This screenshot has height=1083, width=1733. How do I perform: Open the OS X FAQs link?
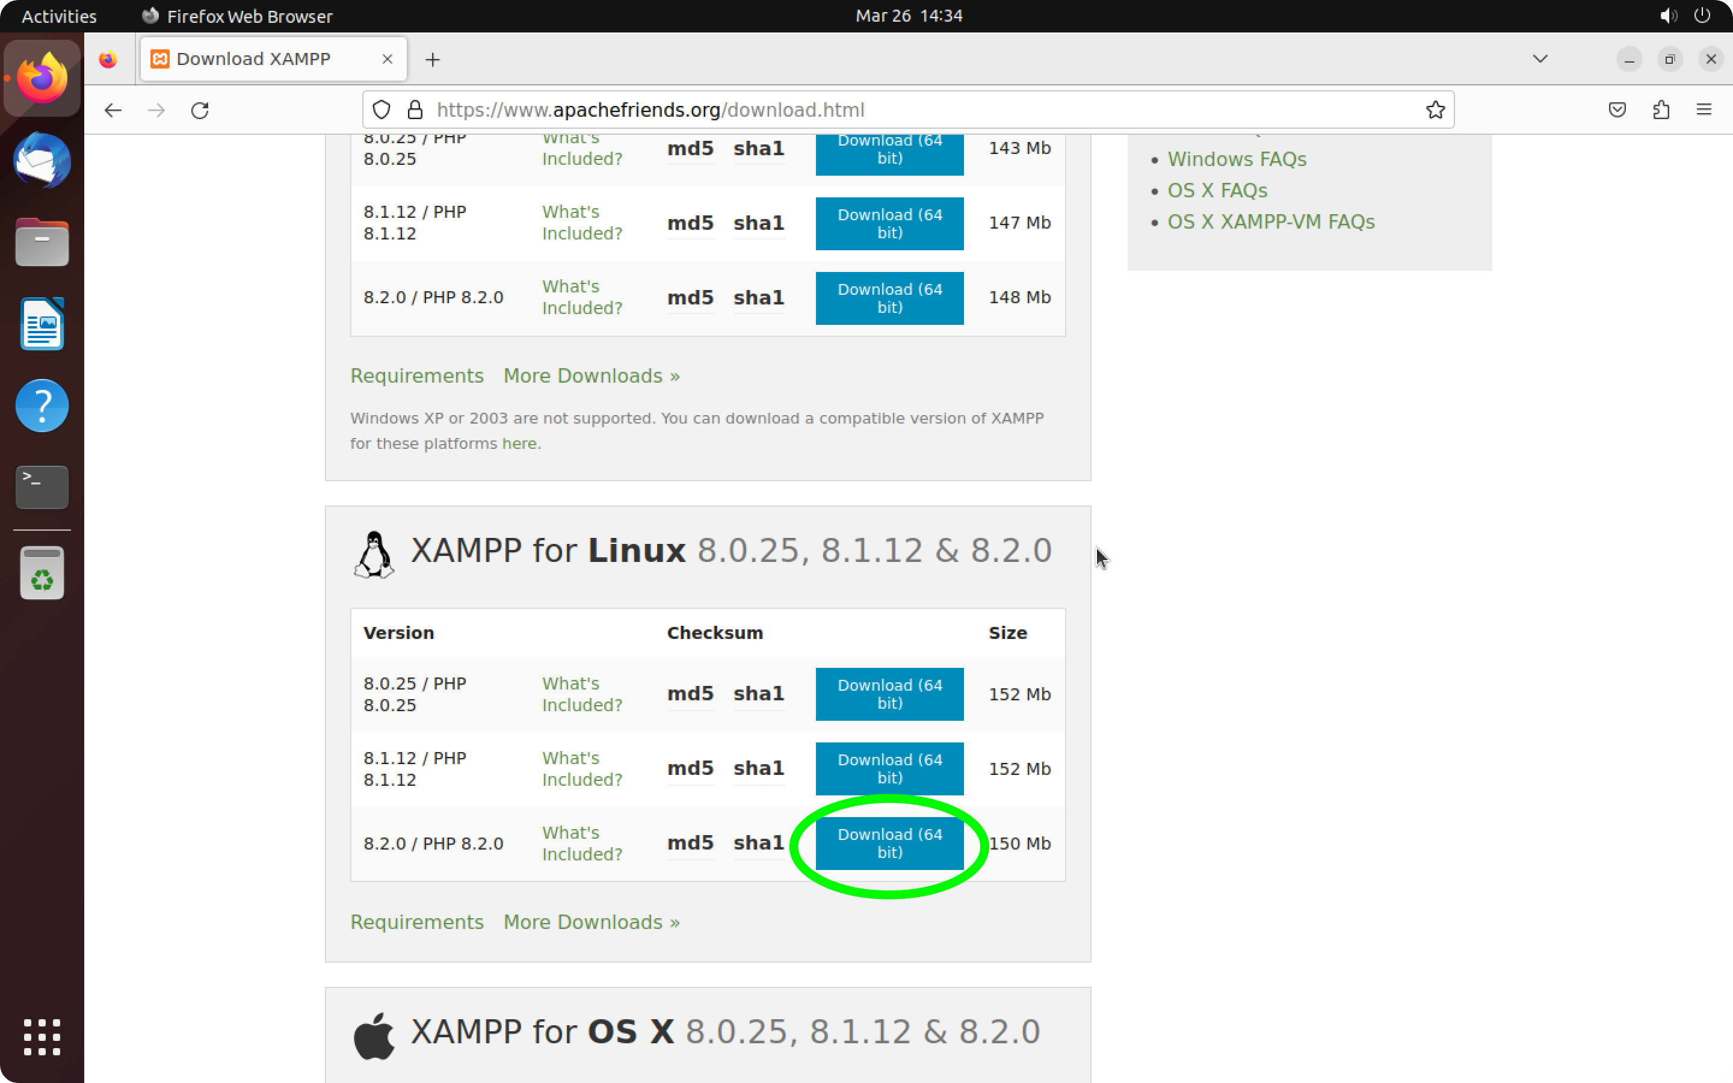(x=1217, y=191)
